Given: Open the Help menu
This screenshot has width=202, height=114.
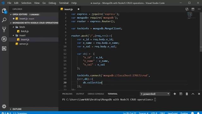Looking at the screenshot, I should [x=74, y=3].
